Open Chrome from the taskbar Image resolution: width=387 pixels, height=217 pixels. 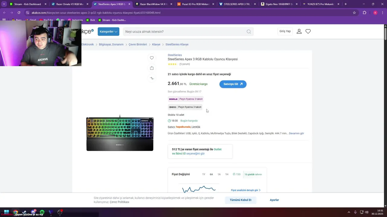15,212
